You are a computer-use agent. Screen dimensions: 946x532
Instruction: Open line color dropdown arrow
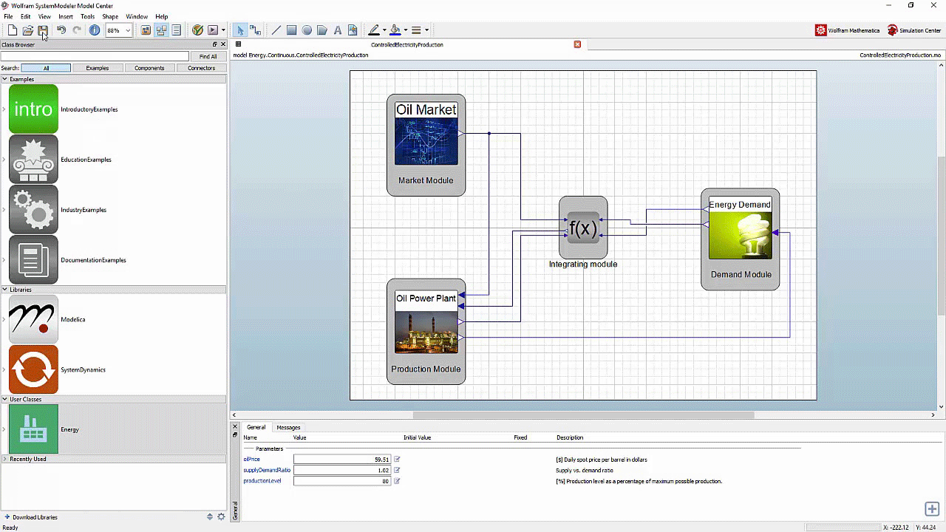pos(384,30)
